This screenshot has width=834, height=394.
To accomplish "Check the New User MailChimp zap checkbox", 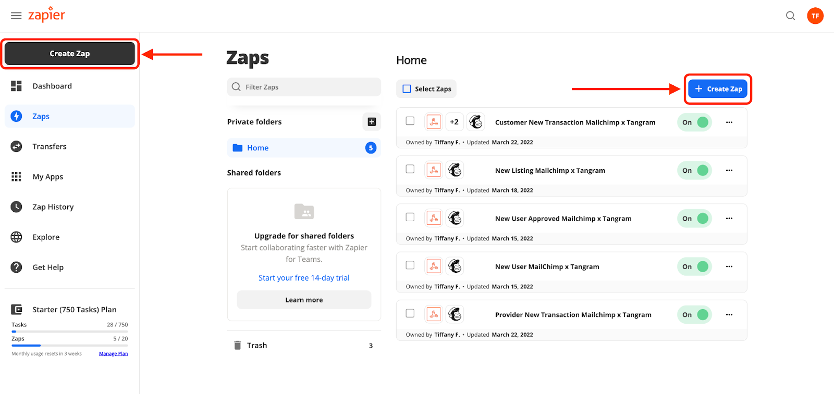I will click(410, 265).
